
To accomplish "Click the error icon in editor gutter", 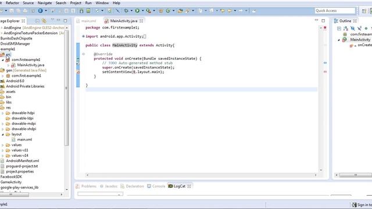I will [x=78, y=72].
